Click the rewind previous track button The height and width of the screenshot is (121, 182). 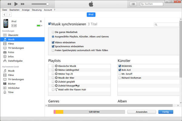pos(9,4)
